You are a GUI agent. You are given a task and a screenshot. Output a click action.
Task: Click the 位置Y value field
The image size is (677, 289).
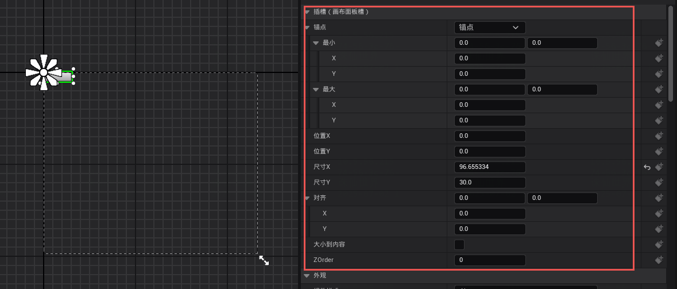tap(490, 152)
